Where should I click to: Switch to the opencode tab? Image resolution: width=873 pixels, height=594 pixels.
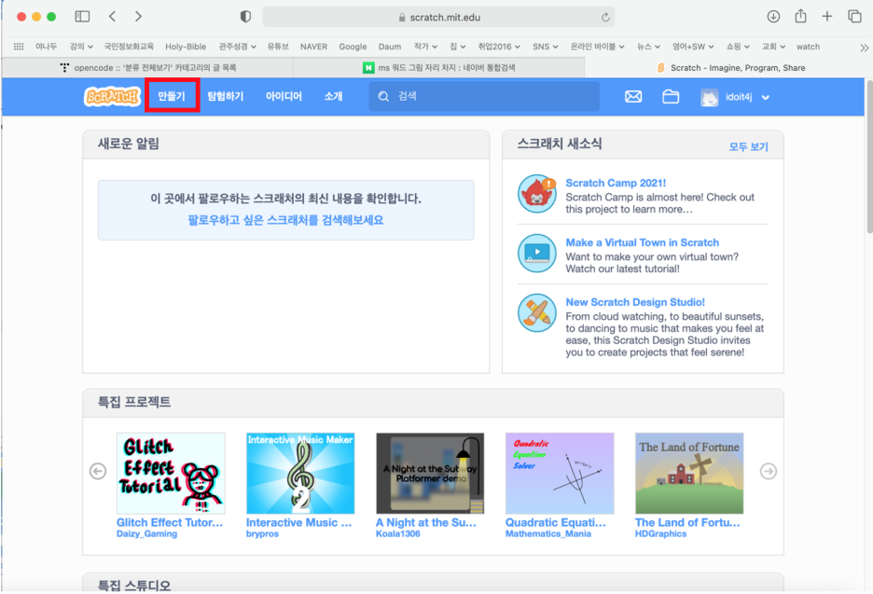(148, 67)
